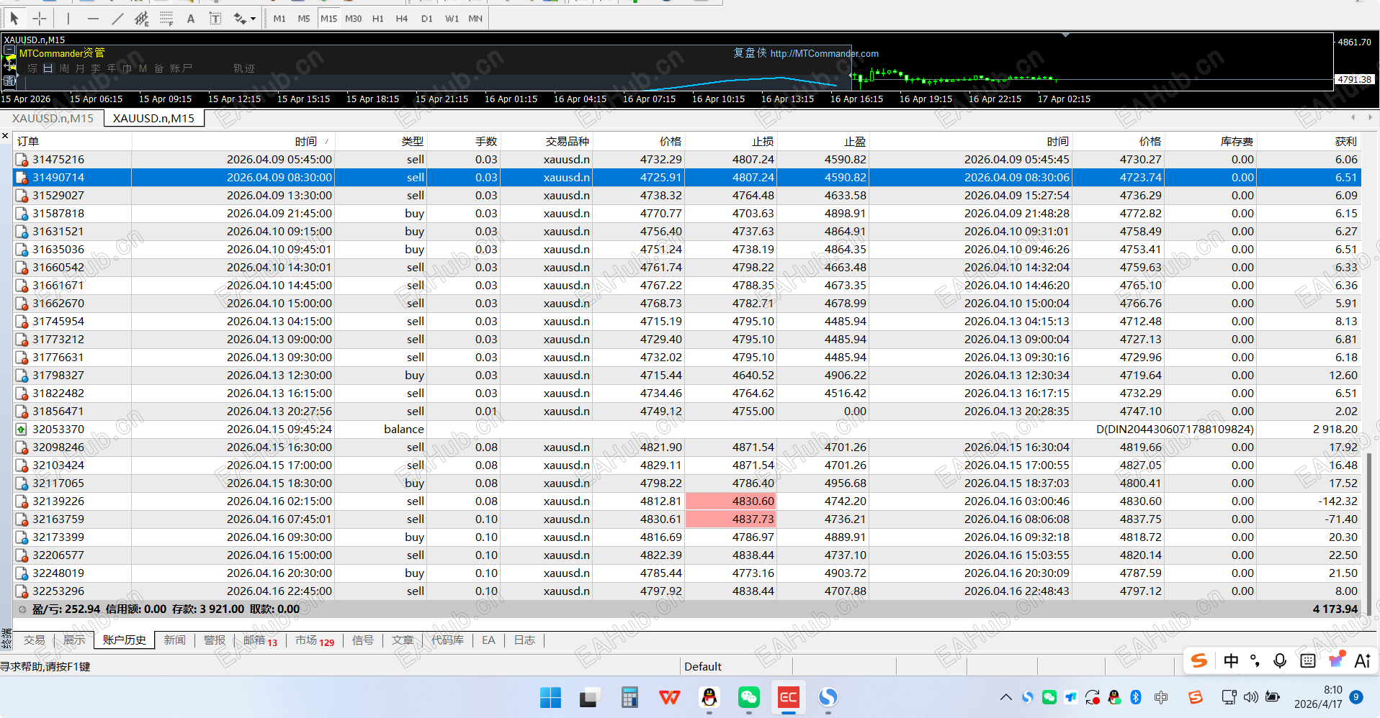Select the Fibonacci retracement tool
This screenshot has height=718, width=1380.
[166, 19]
